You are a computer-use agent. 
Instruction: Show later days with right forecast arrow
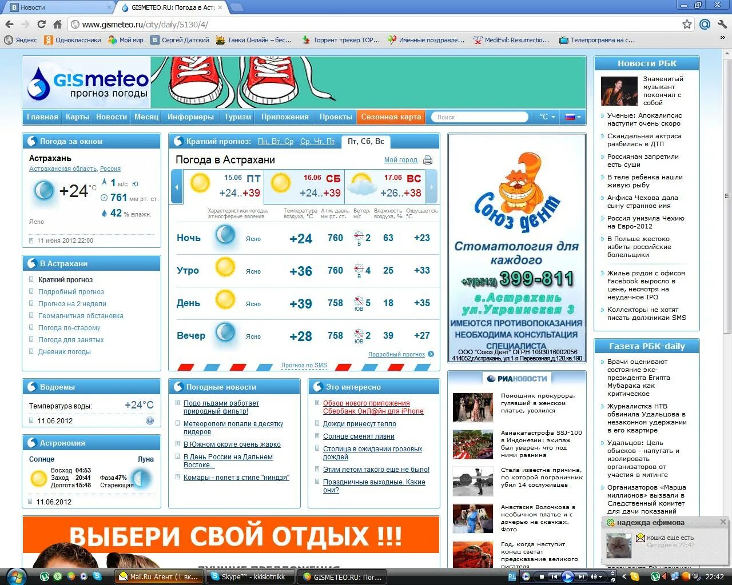coord(432,187)
